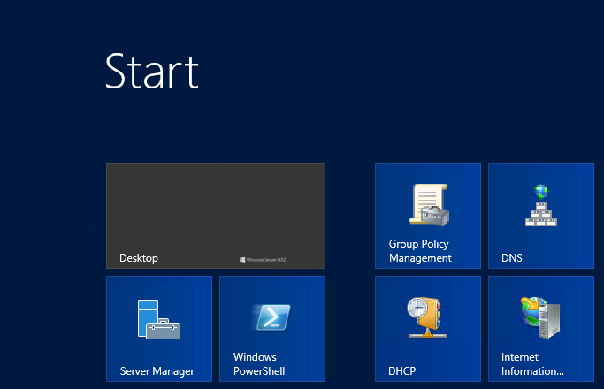Open the DNS manager tile icon
This screenshot has height=389, width=604.
(x=541, y=205)
